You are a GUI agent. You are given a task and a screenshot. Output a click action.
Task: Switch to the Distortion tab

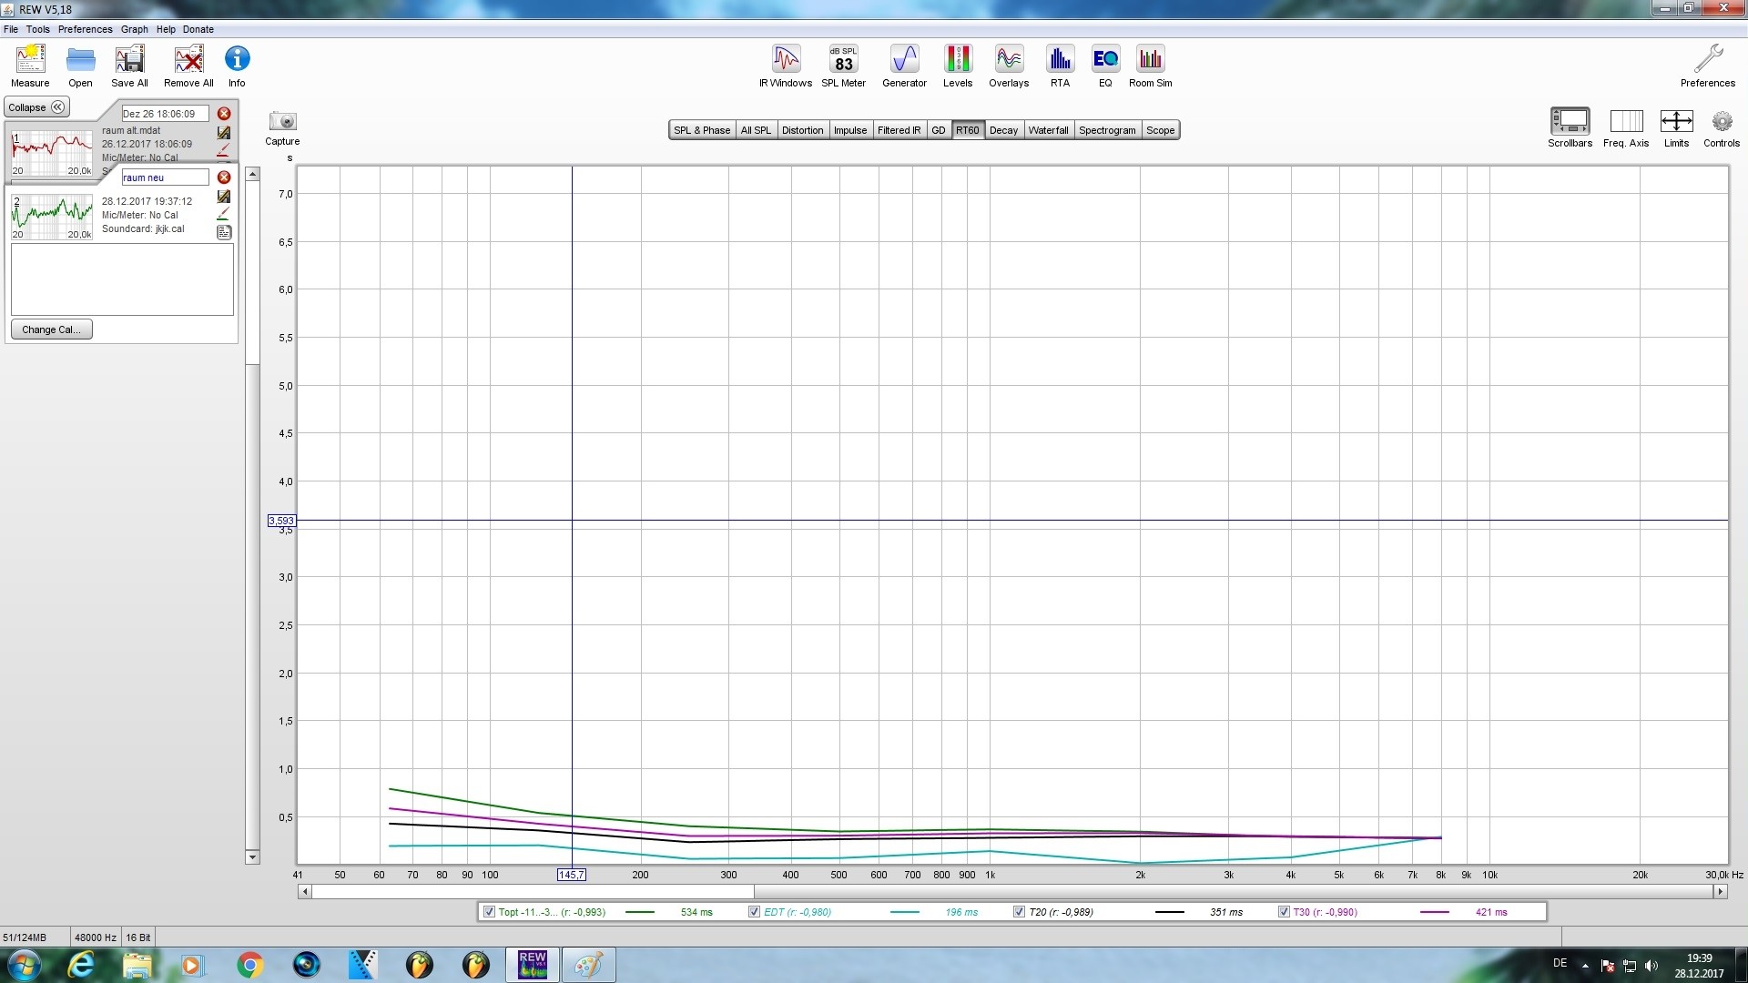(802, 130)
